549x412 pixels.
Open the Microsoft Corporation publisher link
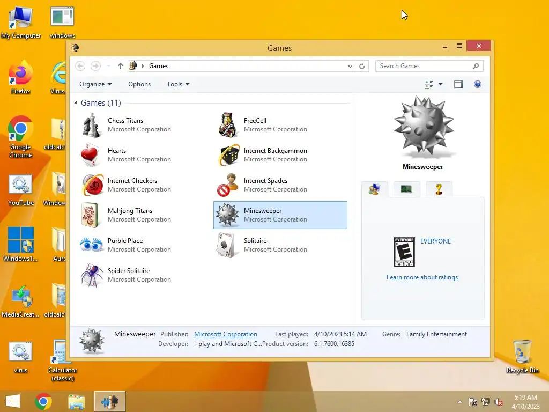(x=226, y=334)
